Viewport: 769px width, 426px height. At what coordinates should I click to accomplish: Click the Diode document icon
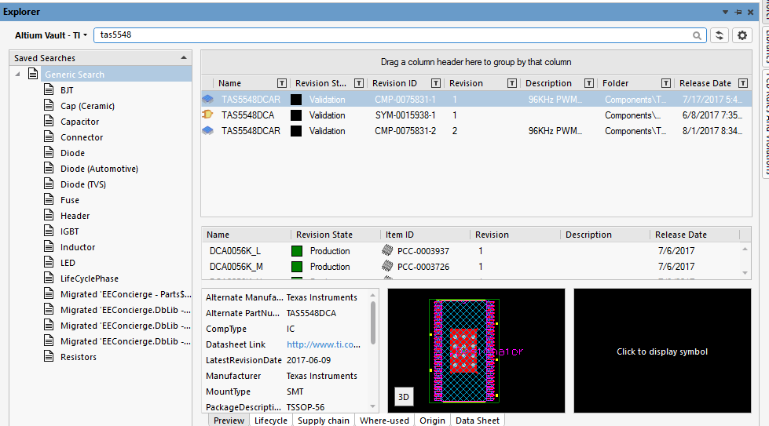pos(49,152)
